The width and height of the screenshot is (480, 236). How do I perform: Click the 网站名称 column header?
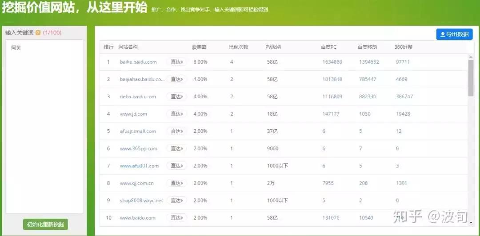[128, 47]
